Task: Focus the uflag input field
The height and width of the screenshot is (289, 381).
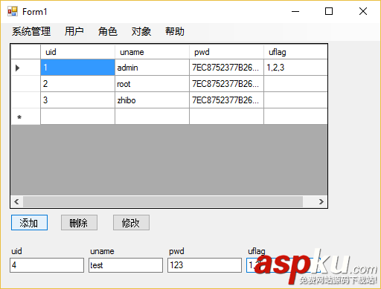Action: [284, 265]
